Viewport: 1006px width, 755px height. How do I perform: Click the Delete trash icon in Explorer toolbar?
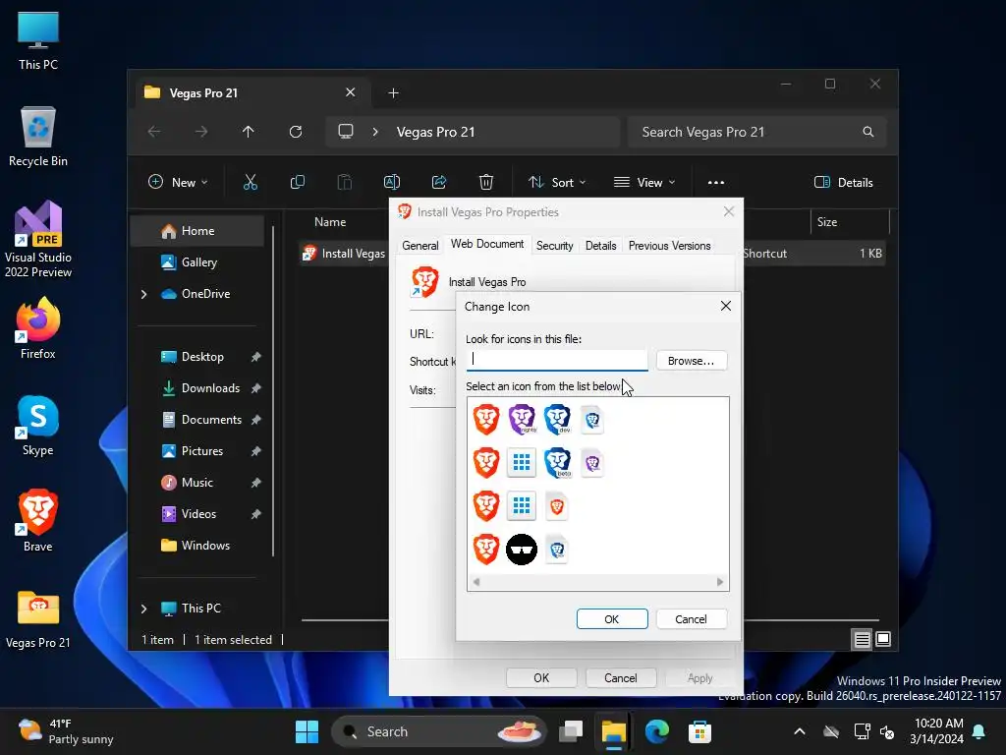pos(486,182)
